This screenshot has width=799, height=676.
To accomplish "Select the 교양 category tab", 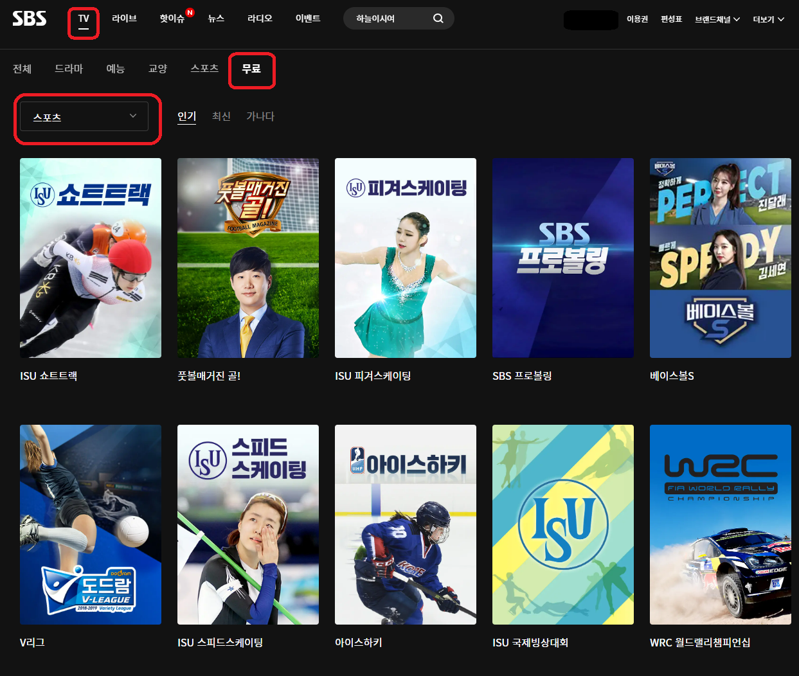I will pos(157,69).
